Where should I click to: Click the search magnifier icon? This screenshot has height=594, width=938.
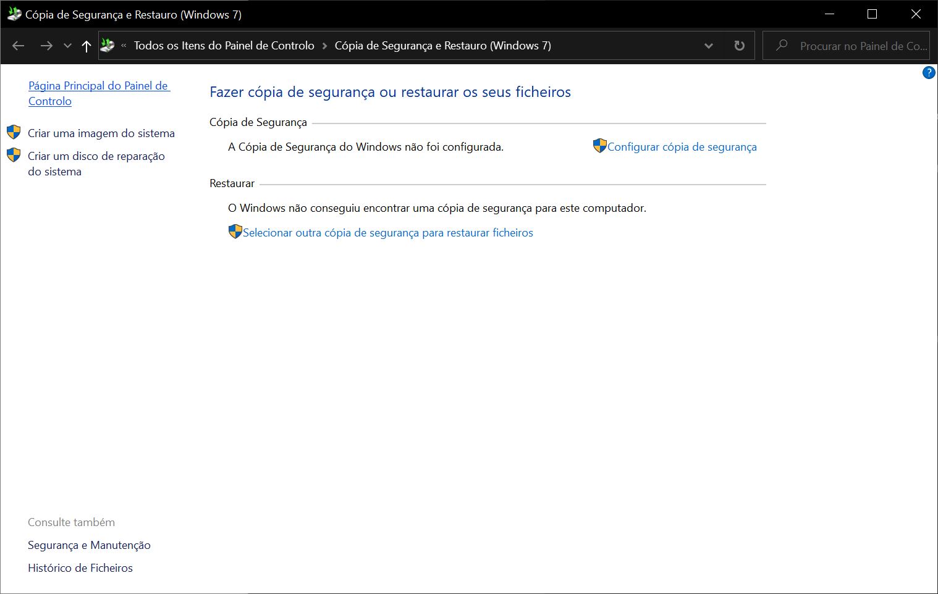point(782,45)
